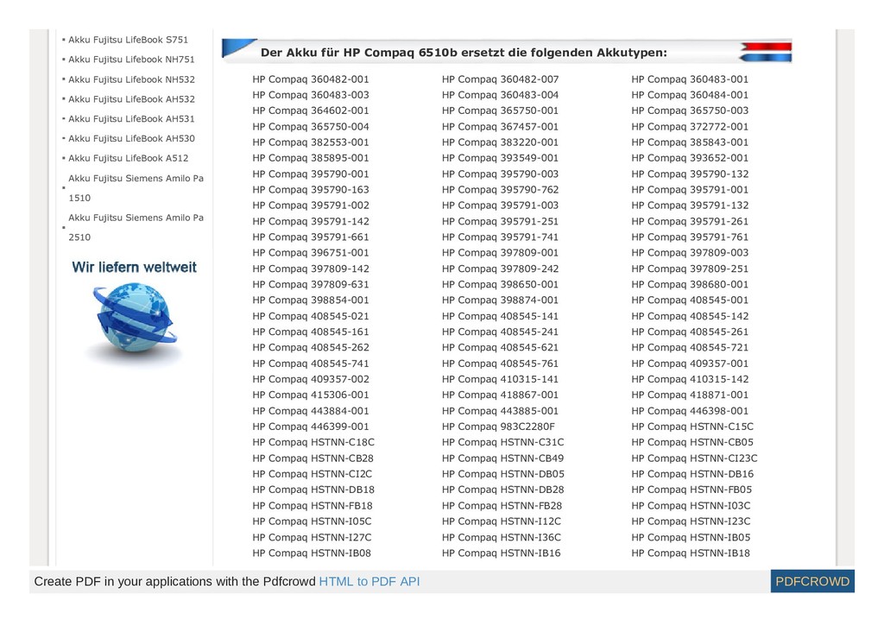Select the text HP Compaq 410315-141
The width and height of the screenshot is (884, 626).
[500, 380]
